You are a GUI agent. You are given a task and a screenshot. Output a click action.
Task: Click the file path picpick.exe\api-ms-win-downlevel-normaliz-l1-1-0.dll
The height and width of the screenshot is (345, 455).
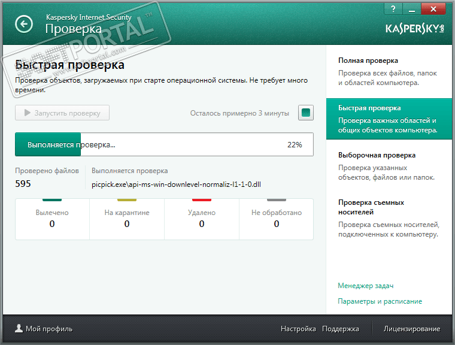(x=176, y=184)
